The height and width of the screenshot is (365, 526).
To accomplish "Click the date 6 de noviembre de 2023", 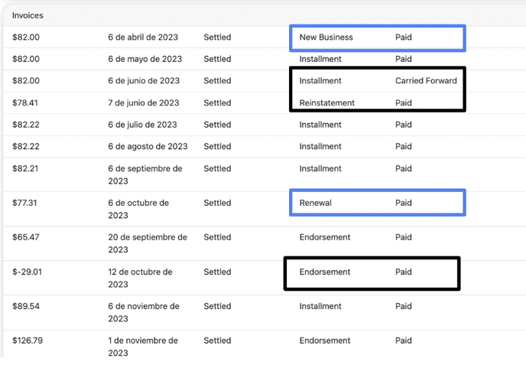I will pos(144,312).
